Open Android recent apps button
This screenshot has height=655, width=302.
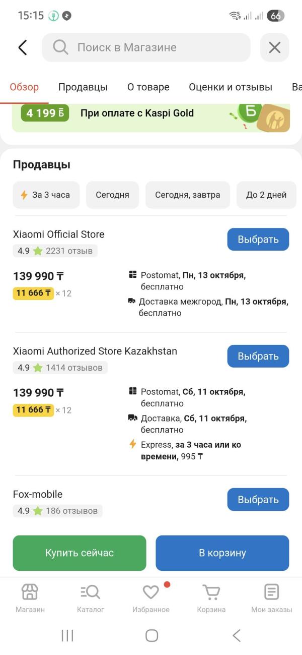pos(67,636)
